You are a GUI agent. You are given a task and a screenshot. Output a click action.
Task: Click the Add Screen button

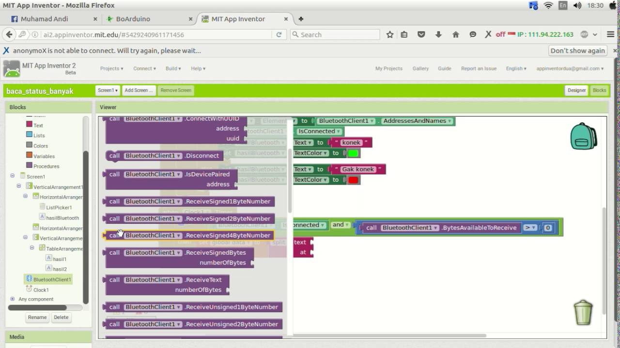(x=139, y=90)
